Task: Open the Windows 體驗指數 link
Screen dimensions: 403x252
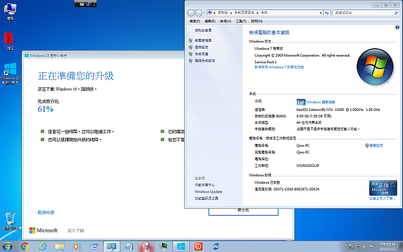Action: tap(321, 102)
